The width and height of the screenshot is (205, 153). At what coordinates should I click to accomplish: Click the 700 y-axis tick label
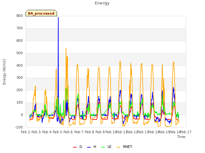[x=20, y=28]
